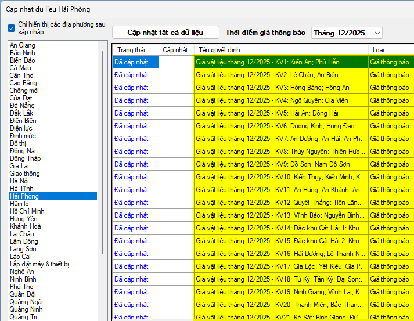Pick An Giang from the locality list

click(x=22, y=45)
